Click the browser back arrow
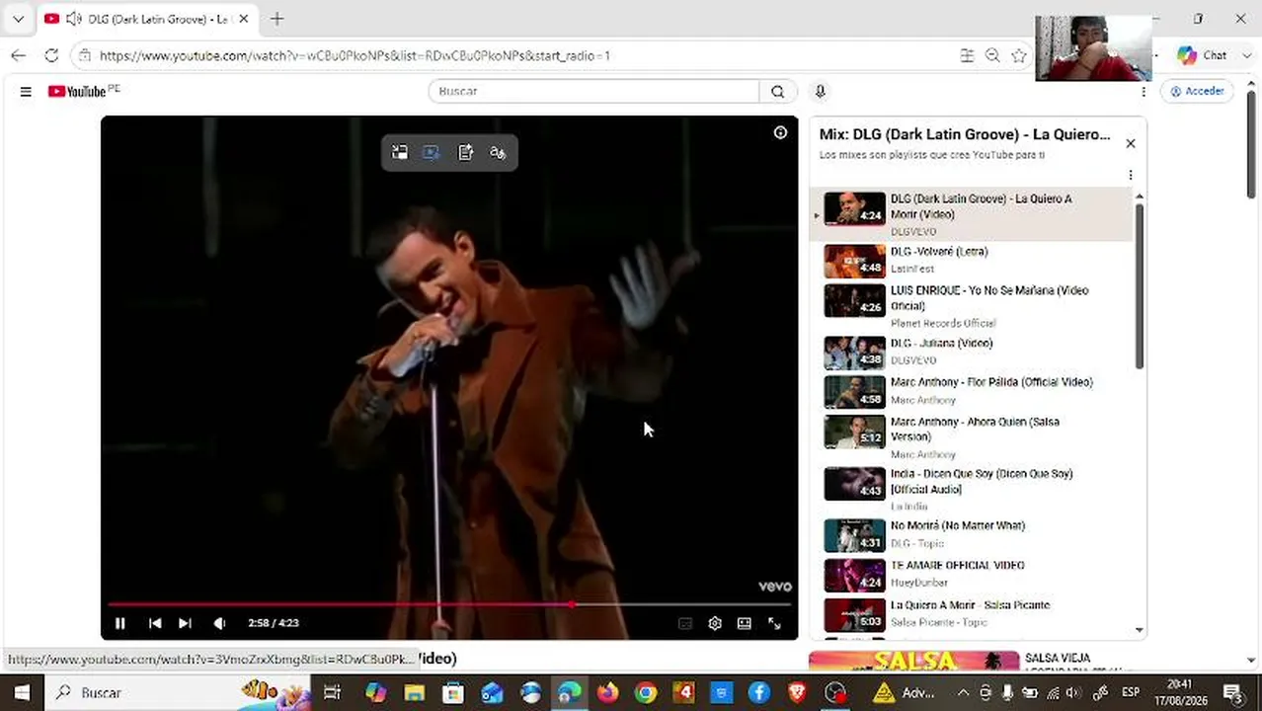This screenshot has width=1262, height=711. 18,55
